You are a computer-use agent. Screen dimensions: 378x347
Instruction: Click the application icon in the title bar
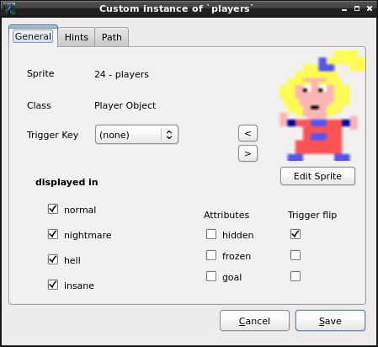[x=9, y=8]
